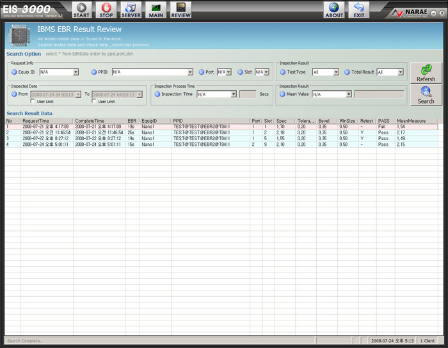Select the Slot radio button

tap(240, 72)
